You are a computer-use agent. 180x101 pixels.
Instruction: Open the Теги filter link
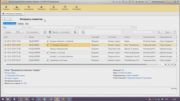pyautogui.click(x=27, y=24)
